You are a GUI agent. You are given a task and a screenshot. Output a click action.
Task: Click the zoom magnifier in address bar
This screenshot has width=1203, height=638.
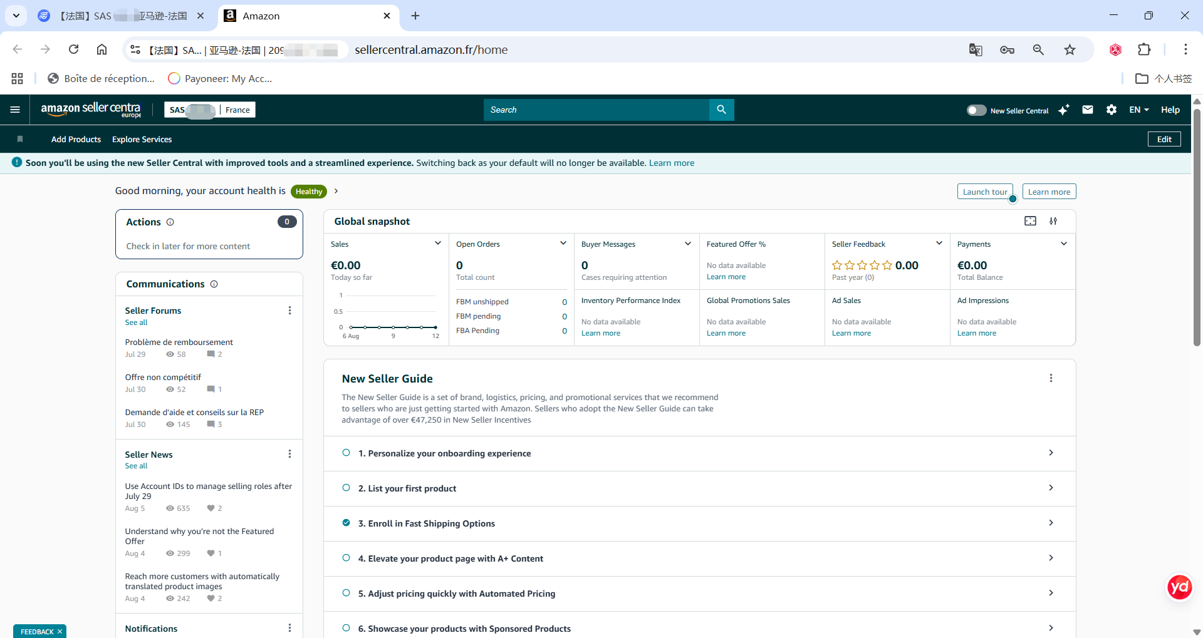pos(1038,49)
